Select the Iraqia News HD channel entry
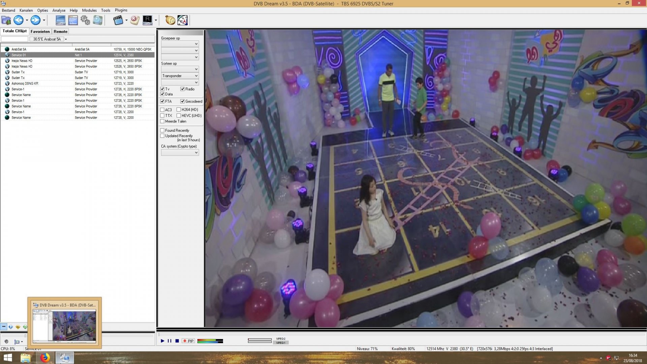The image size is (647, 364). pyautogui.click(x=22, y=61)
